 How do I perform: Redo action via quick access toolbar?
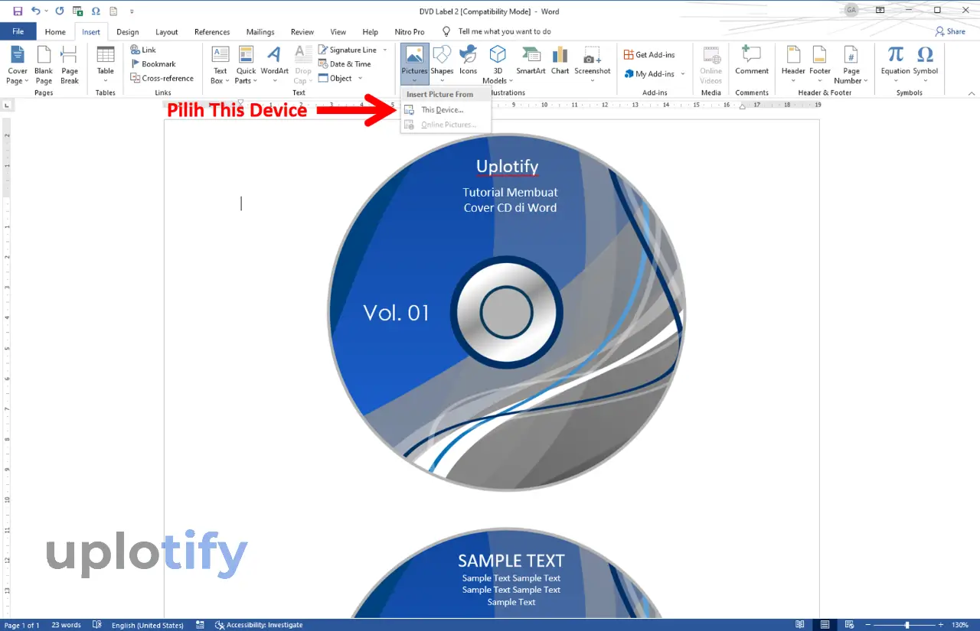click(60, 11)
